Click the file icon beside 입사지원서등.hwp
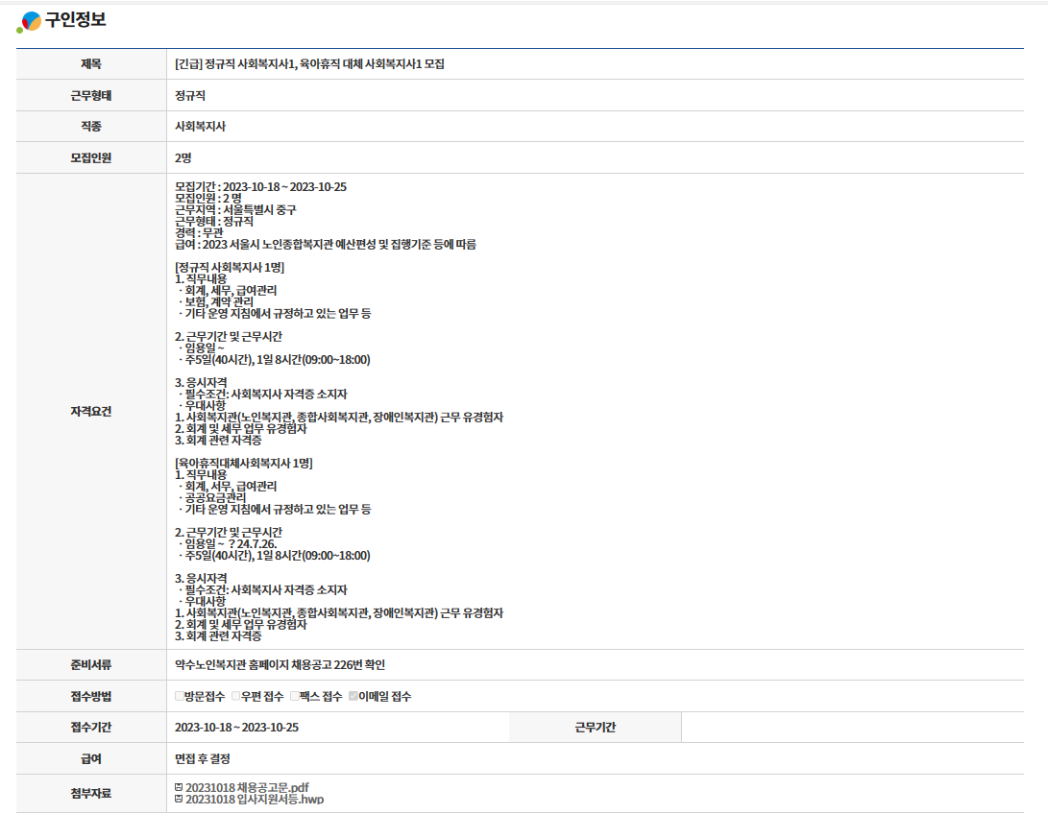The width and height of the screenshot is (1048, 814). [x=179, y=799]
